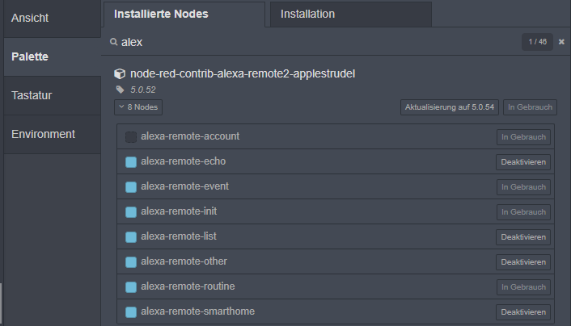Viewport: 571px width, 326px height.
Task: Click the alexa-remote-account node icon
Action: [x=131, y=136]
